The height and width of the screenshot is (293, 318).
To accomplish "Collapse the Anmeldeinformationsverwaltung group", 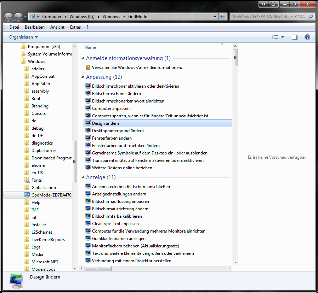I will coord(83,58).
